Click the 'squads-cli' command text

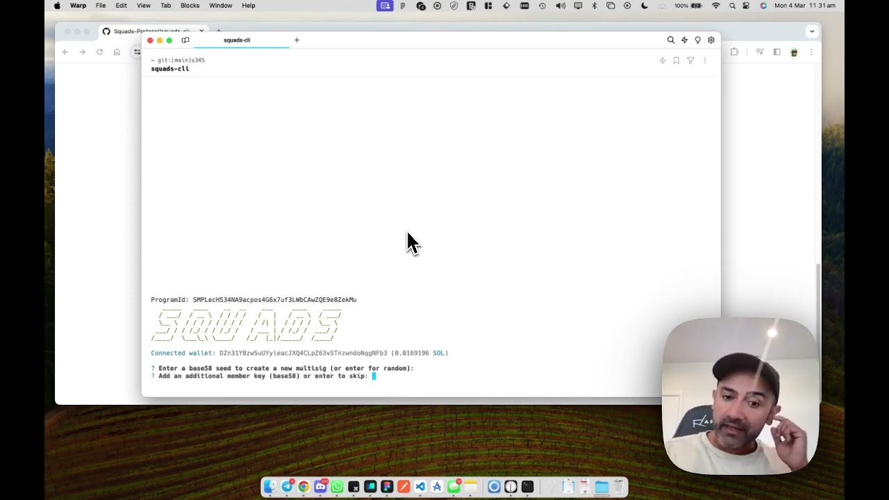169,69
